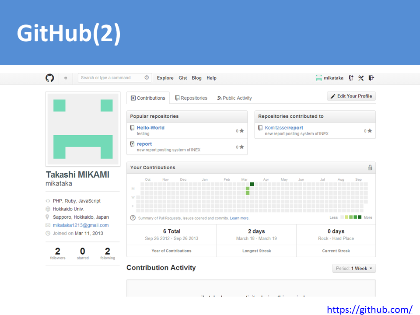Open Explore in the top navigation
The image size is (420, 315).
click(x=165, y=78)
